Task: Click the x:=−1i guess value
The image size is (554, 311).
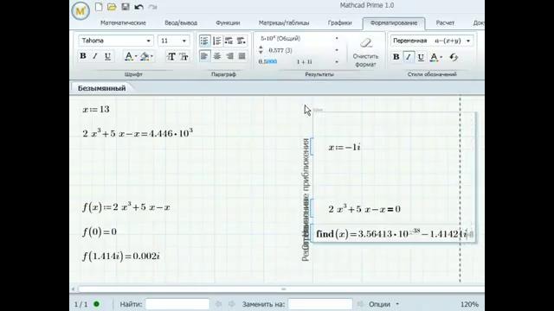Action: point(345,148)
